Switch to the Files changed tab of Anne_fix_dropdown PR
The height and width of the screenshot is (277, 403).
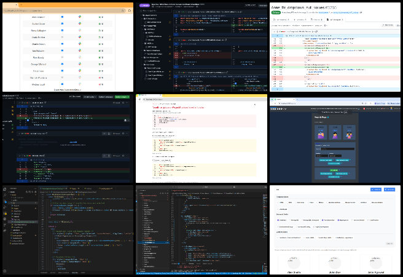(335, 20)
